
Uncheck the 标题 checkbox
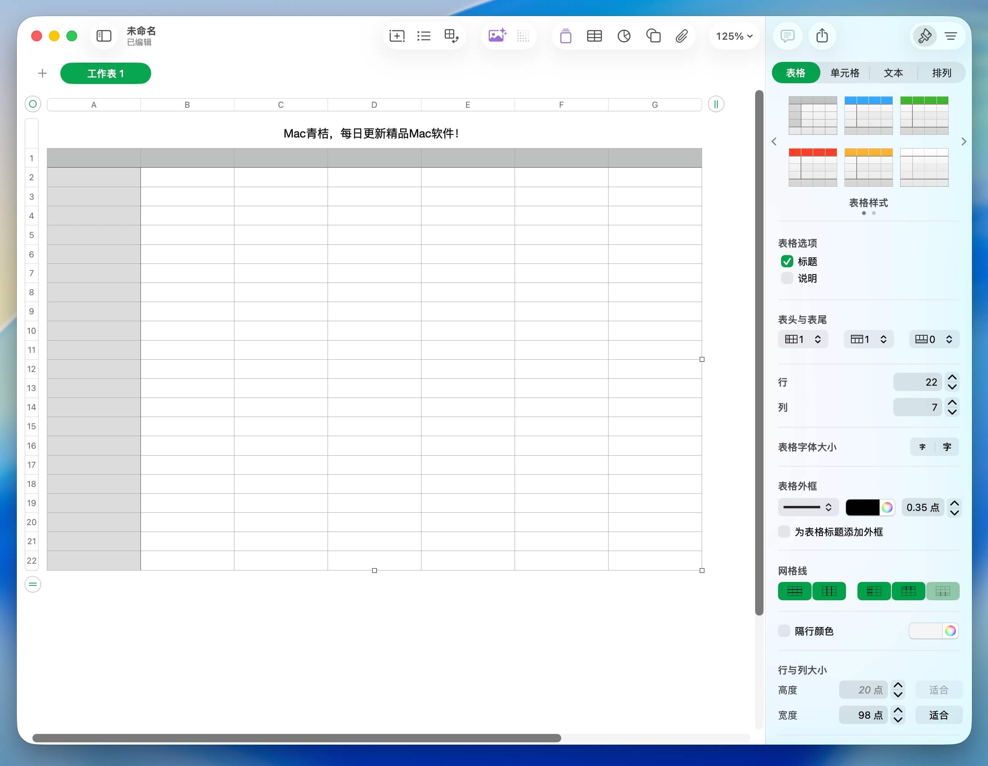(x=787, y=262)
